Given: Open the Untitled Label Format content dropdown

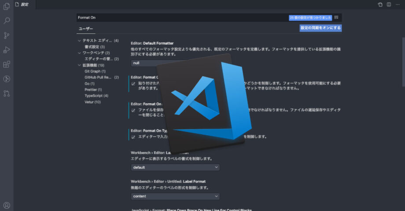Looking at the screenshot, I should [x=175, y=196].
